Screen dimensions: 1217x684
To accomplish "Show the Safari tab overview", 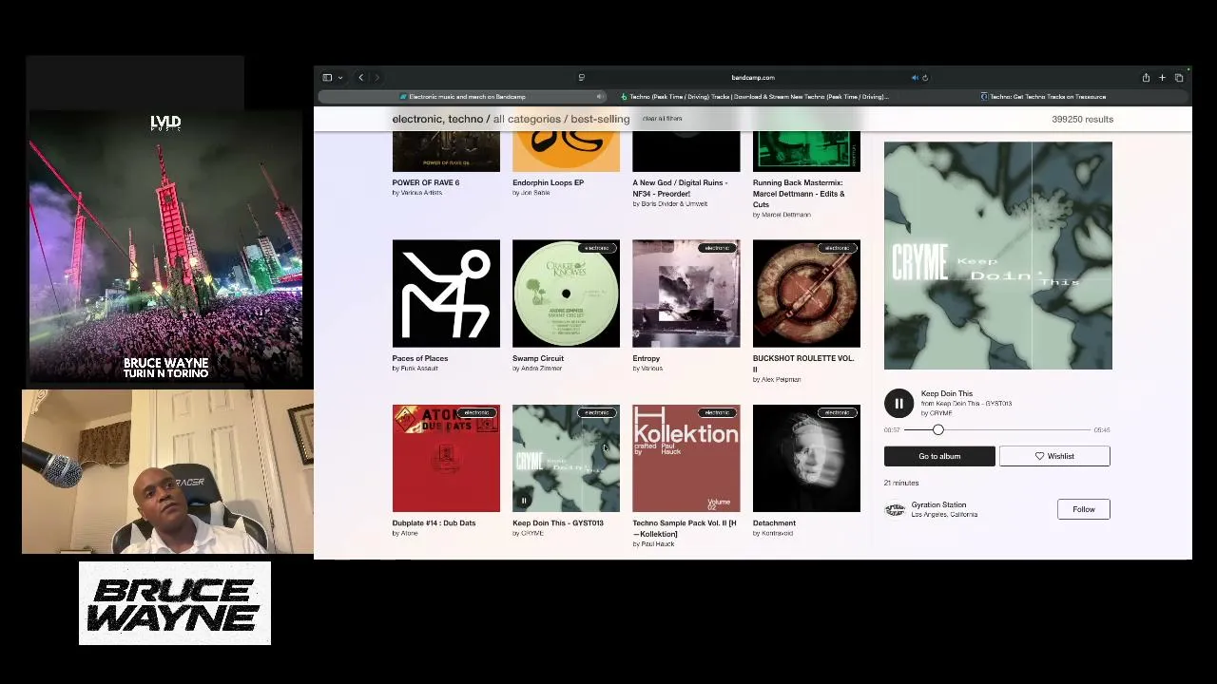I will click(1179, 78).
